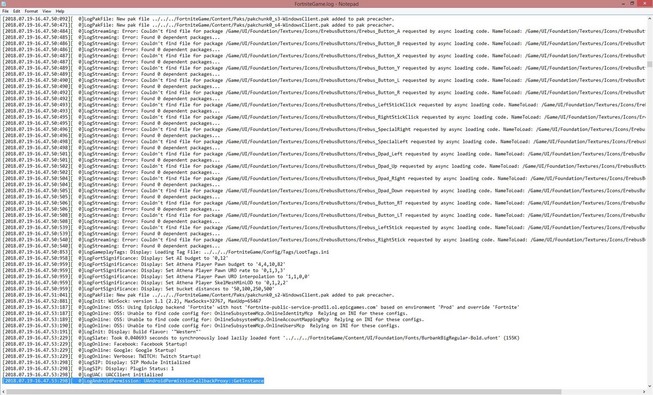
Task: Click the error line for Erebus_SpecialLeft
Action: 325,141
